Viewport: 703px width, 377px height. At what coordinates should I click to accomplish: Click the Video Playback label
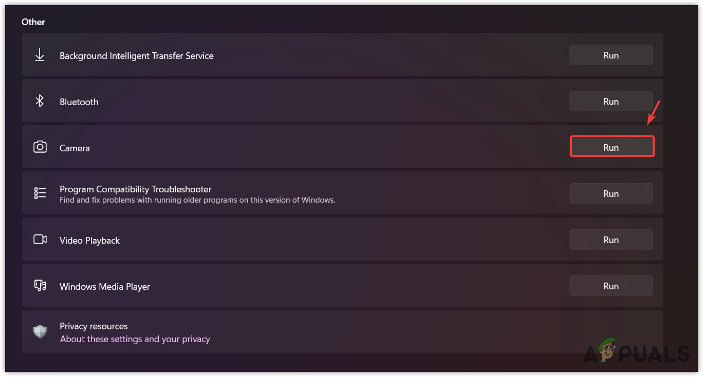(89, 241)
